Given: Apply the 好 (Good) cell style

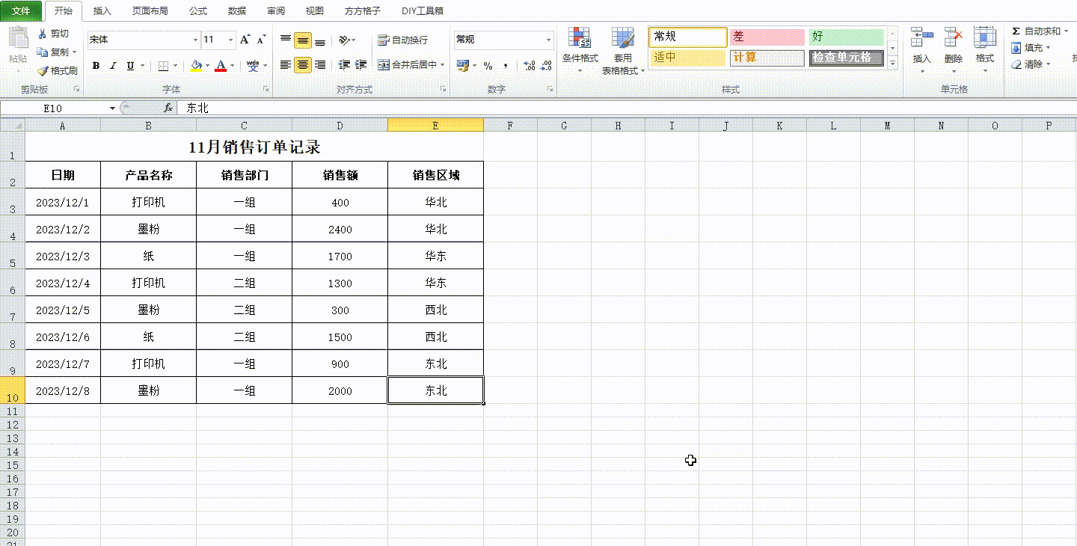Looking at the screenshot, I should coord(846,37).
